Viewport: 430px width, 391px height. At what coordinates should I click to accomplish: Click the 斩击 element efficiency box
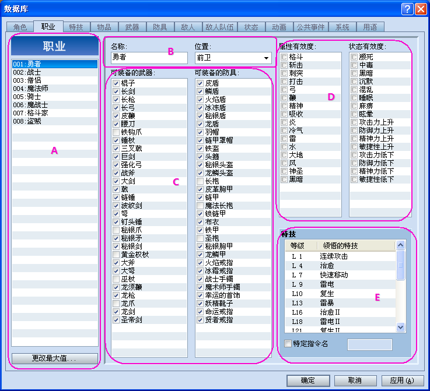(x=284, y=65)
